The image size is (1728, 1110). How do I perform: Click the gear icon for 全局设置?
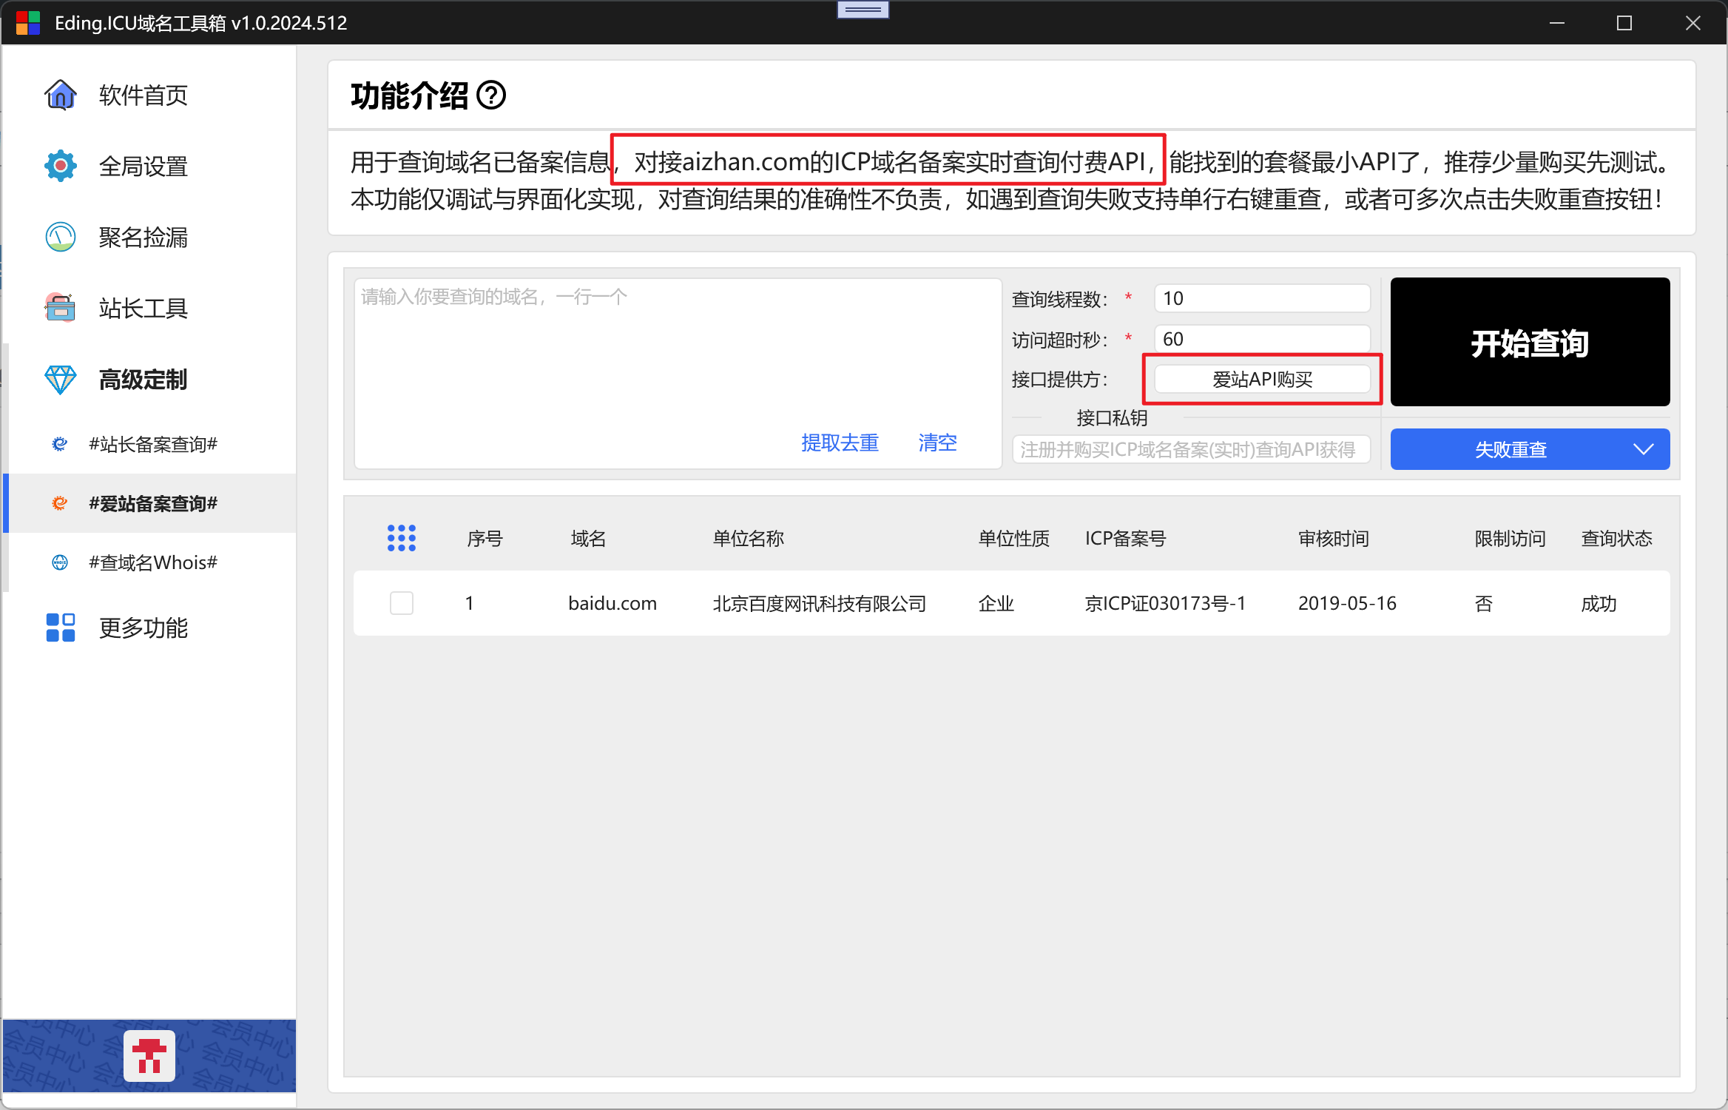61,166
